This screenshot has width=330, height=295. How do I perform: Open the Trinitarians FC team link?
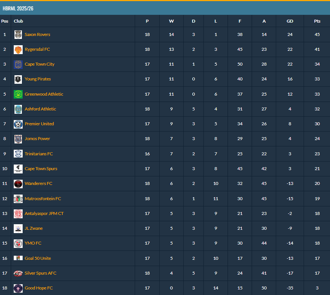39,154
